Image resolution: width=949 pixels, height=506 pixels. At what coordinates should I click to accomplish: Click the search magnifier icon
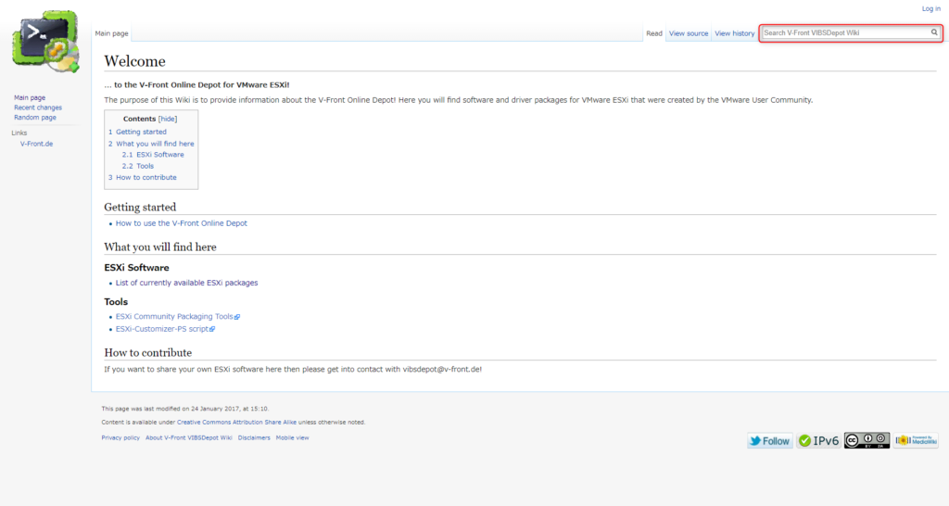[x=934, y=32]
